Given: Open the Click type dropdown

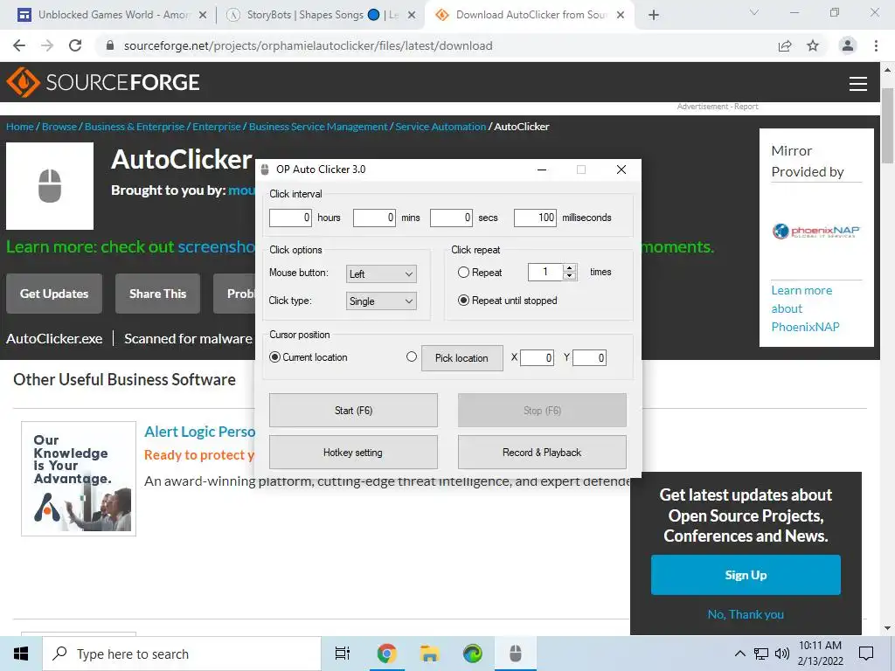Looking at the screenshot, I should [381, 301].
